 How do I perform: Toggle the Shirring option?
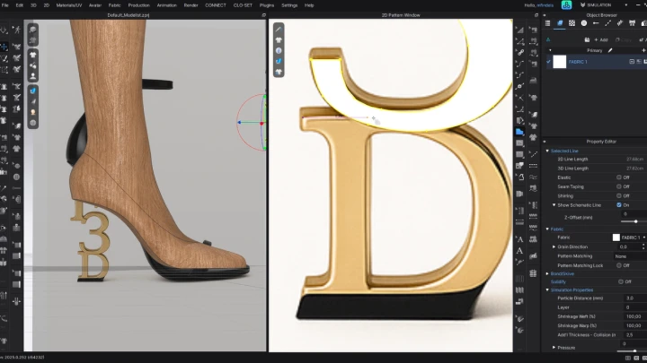(x=619, y=196)
